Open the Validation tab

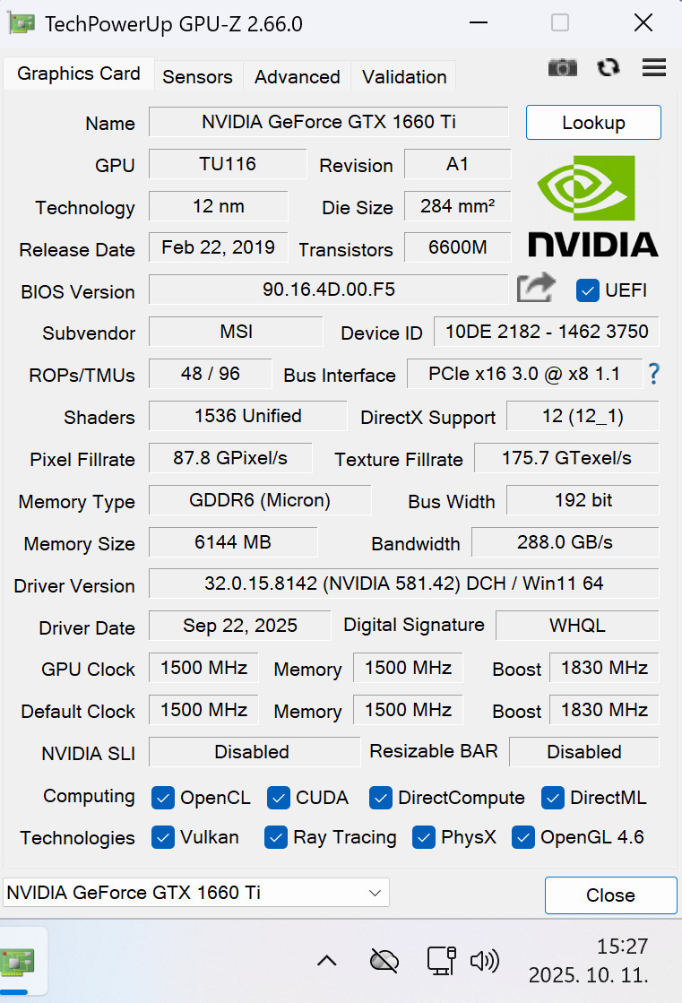(x=404, y=77)
